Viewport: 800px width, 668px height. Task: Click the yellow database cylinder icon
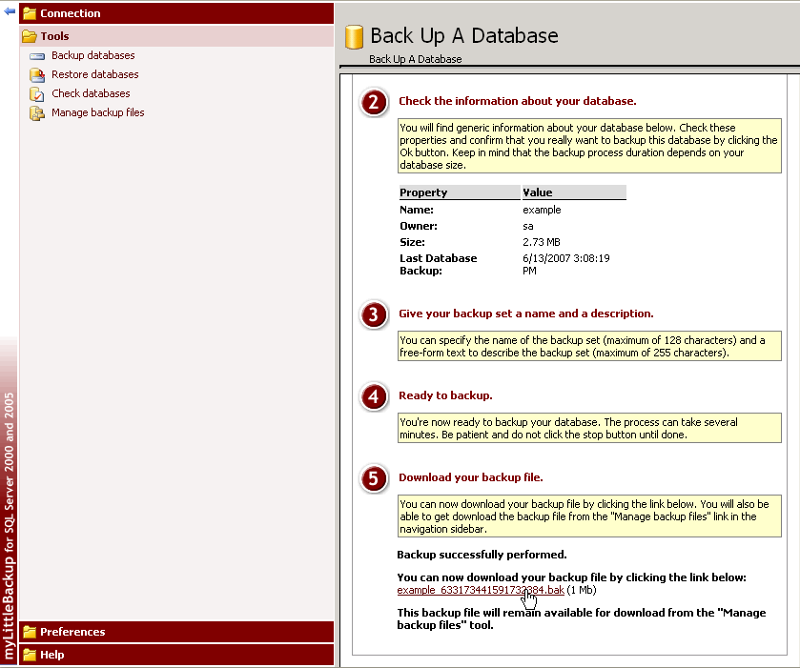[x=354, y=37]
